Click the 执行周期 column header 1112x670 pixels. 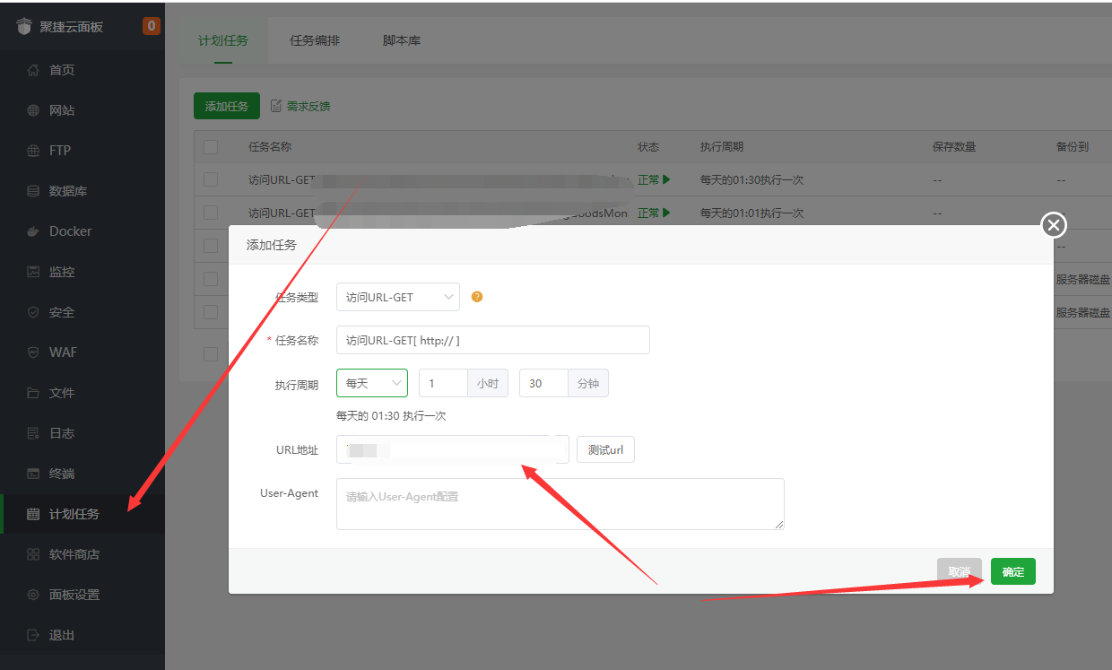point(722,146)
